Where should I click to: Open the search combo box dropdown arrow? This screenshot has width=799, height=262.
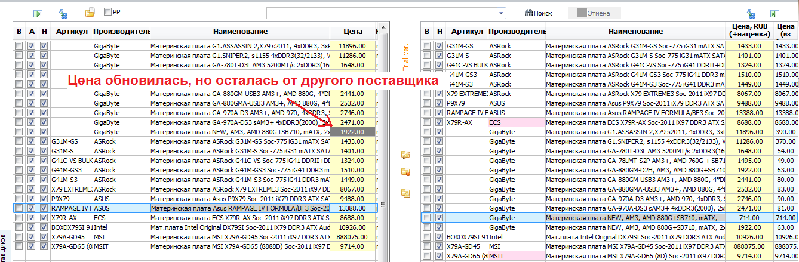coord(500,13)
